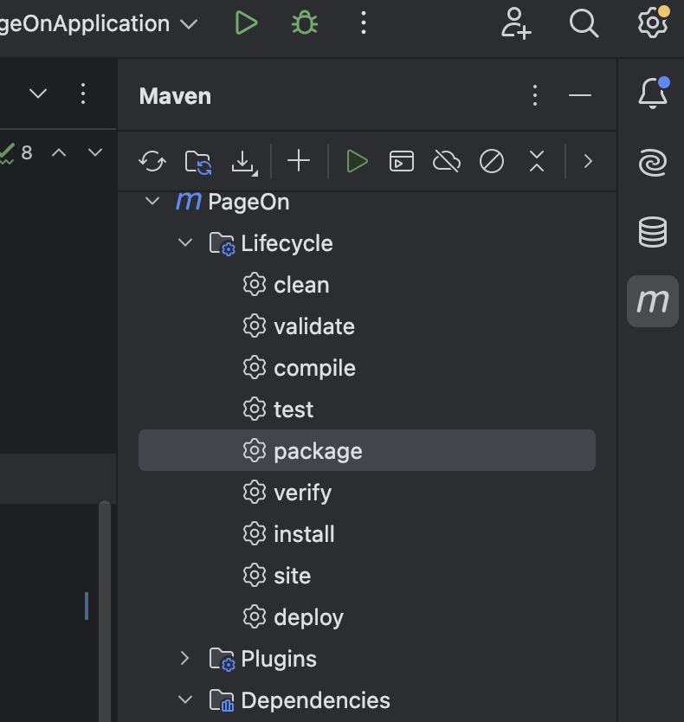Click the Maven tool window sidebar icon

(x=652, y=301)
